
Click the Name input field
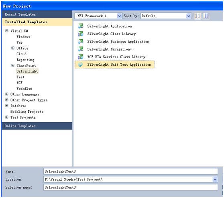click(130, 171)
